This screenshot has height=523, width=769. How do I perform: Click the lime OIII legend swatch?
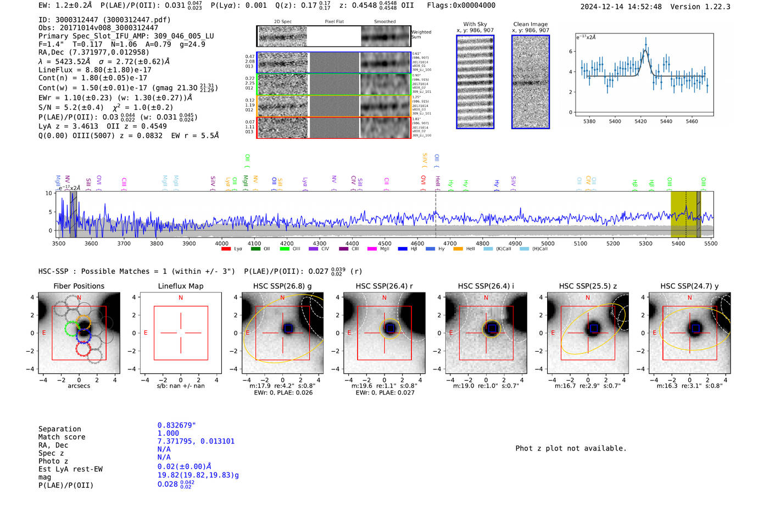(285, 249)
